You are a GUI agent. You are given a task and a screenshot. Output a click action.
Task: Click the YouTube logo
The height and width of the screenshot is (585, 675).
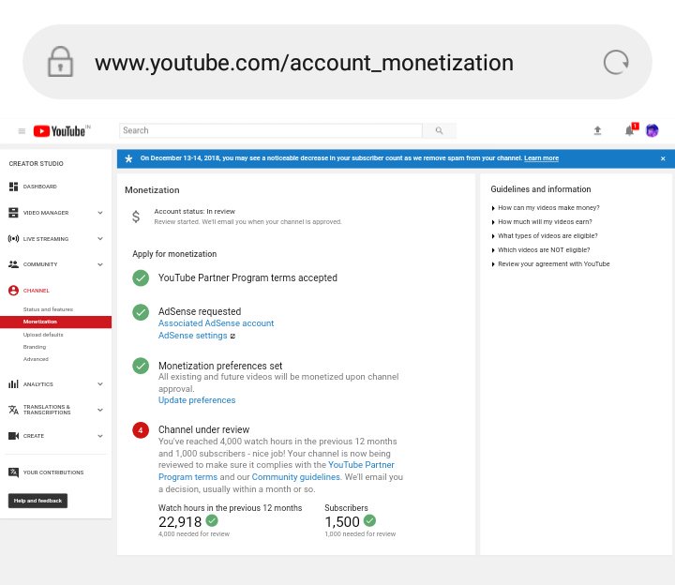59,131
